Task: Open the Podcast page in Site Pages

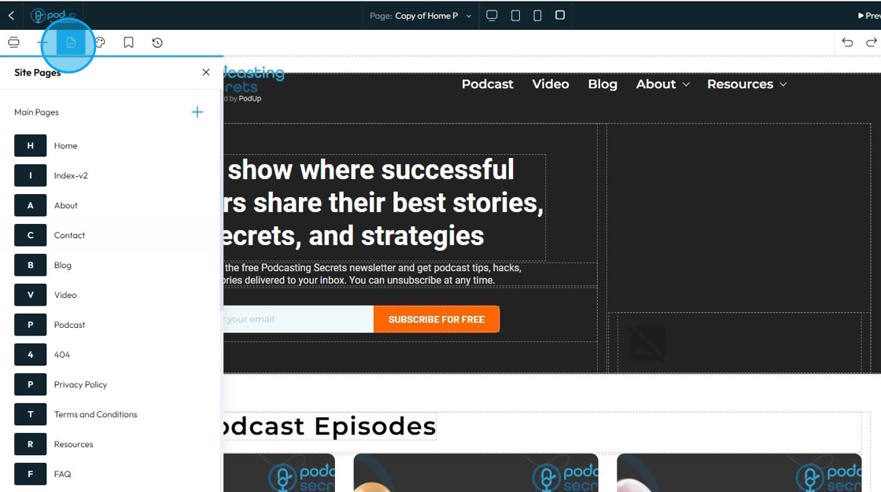Action: pyautogui.click(x=69, y=325)
